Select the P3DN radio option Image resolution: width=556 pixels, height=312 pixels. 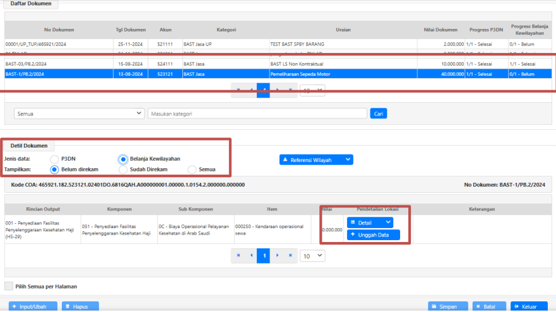pyautogui.click(x=55, y=159)
